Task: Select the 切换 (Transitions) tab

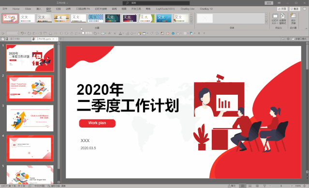Action: point(59,9)
